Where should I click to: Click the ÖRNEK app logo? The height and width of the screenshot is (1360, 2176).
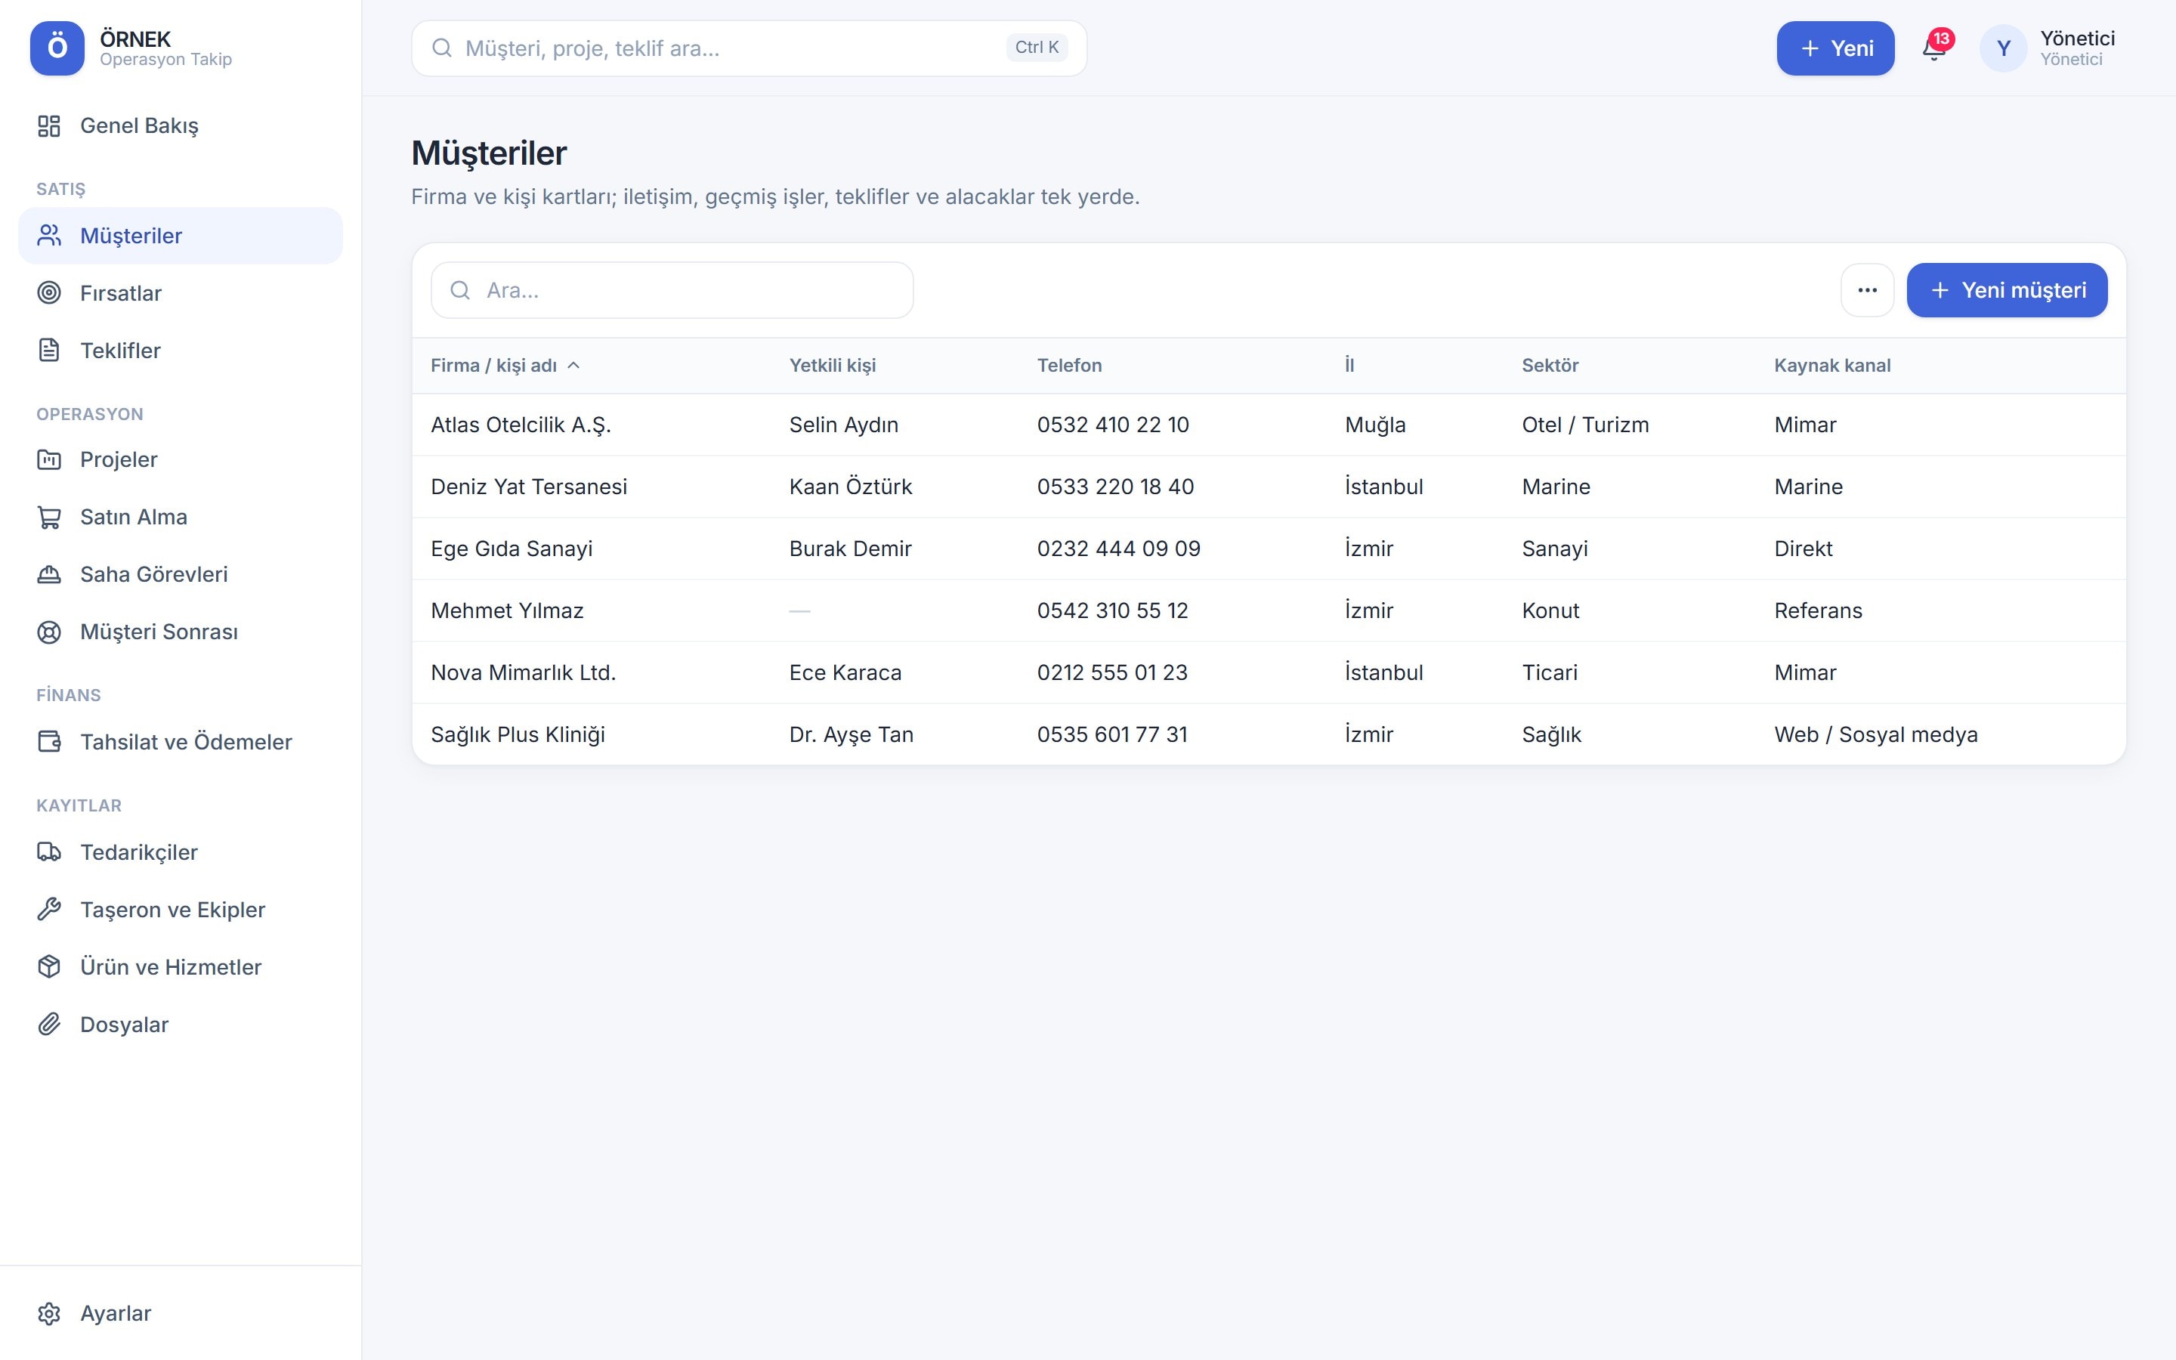point(57,48)
